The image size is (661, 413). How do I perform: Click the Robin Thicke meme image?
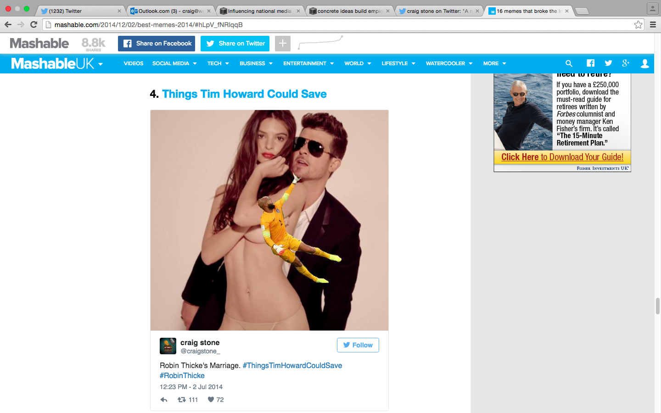point(269,220)
